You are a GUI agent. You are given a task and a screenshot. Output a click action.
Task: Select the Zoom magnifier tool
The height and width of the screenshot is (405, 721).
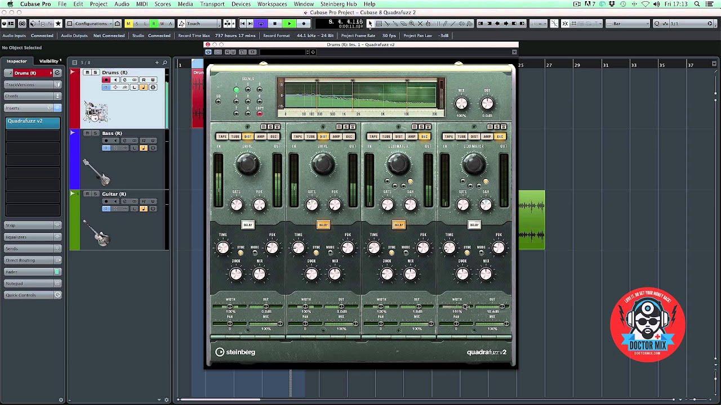(x=412, y=24)
